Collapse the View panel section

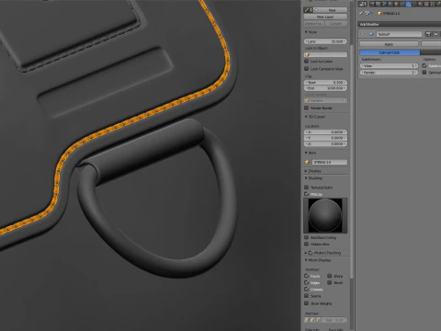[306, 32]
